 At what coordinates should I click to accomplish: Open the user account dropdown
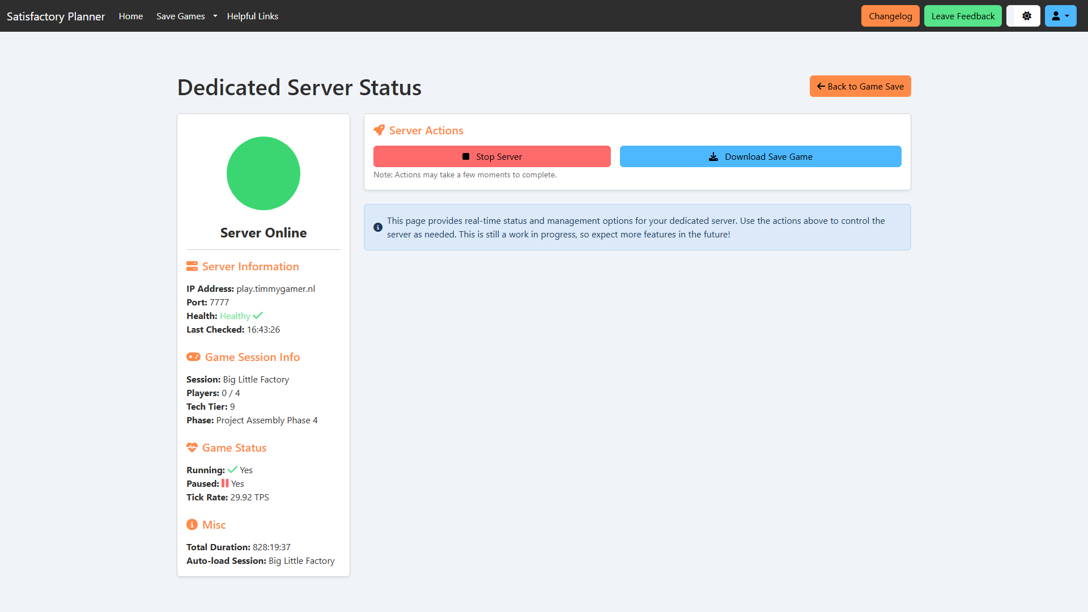[x=1060, y=15]
